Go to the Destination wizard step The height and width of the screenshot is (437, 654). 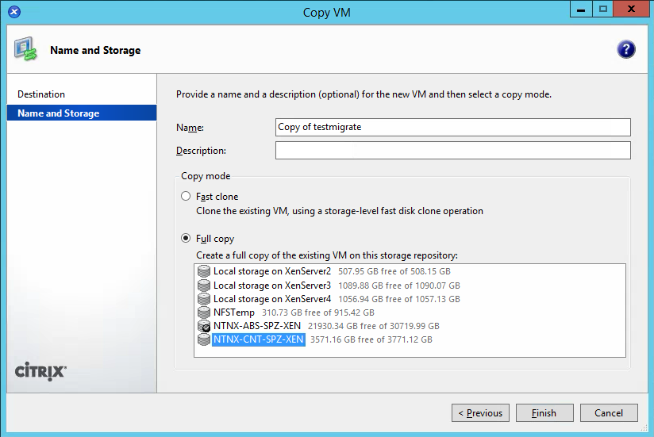pyautogui.click(x=41, y=94)
